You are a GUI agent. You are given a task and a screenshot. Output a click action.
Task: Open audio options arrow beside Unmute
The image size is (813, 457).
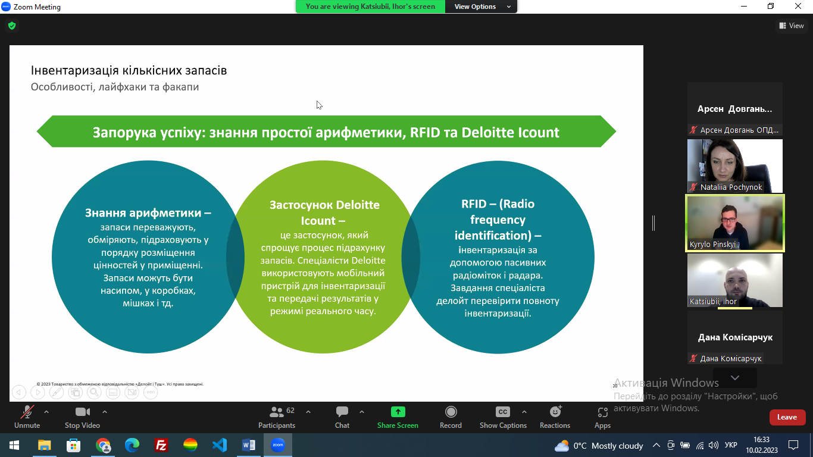pyautogui.click(x=46, y=412)
